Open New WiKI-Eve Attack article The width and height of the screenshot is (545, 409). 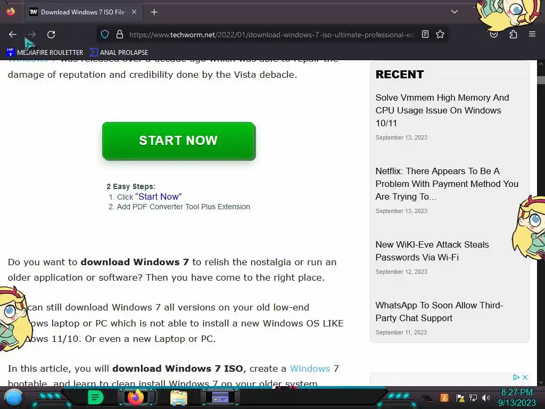pos(432,251)
